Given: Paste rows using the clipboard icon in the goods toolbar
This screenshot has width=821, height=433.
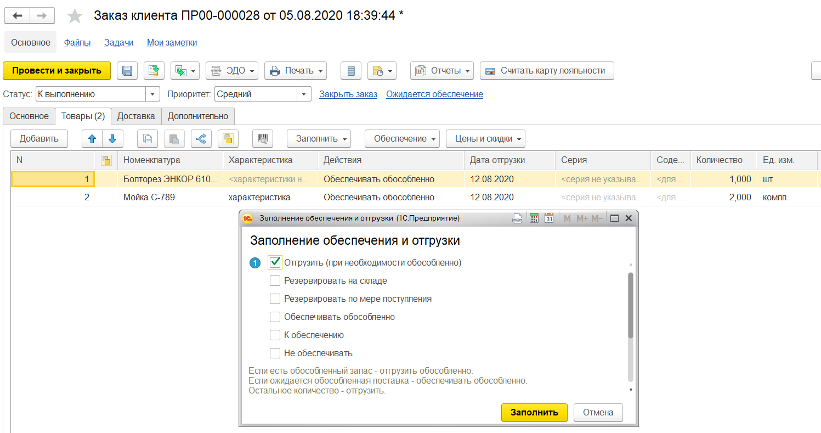Looking at the screenshot, I should pyautogui.click(x=174, y=139).
